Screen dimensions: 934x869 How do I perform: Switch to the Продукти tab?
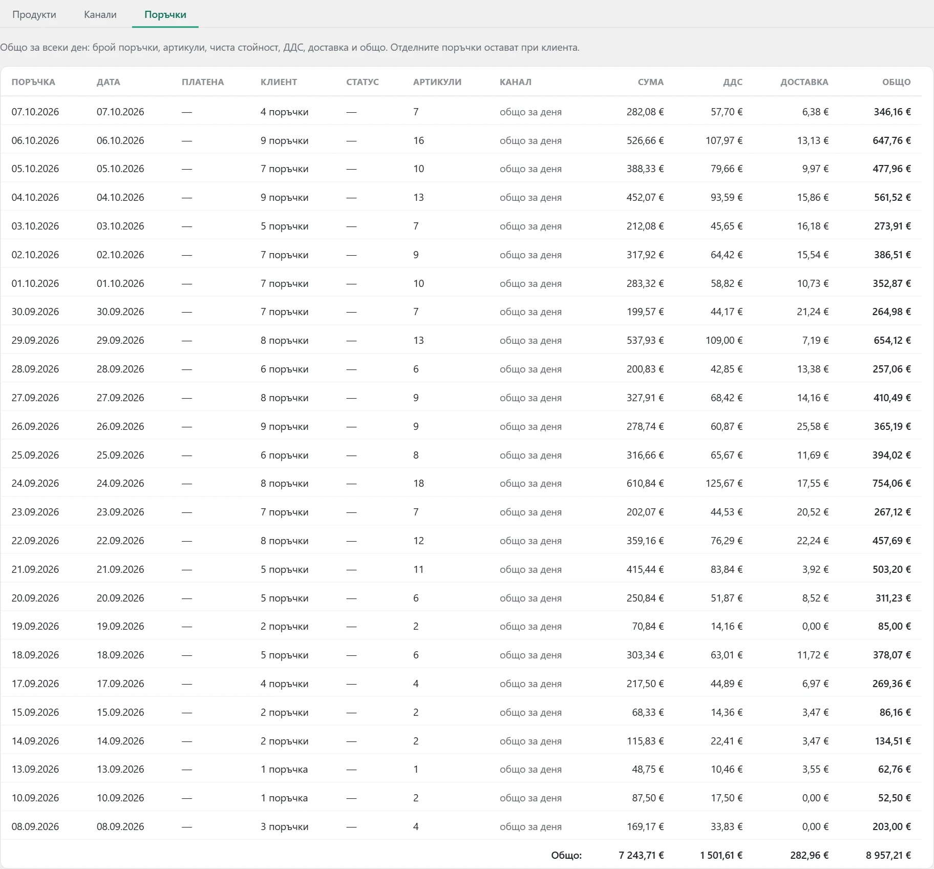tap(34, 14)
